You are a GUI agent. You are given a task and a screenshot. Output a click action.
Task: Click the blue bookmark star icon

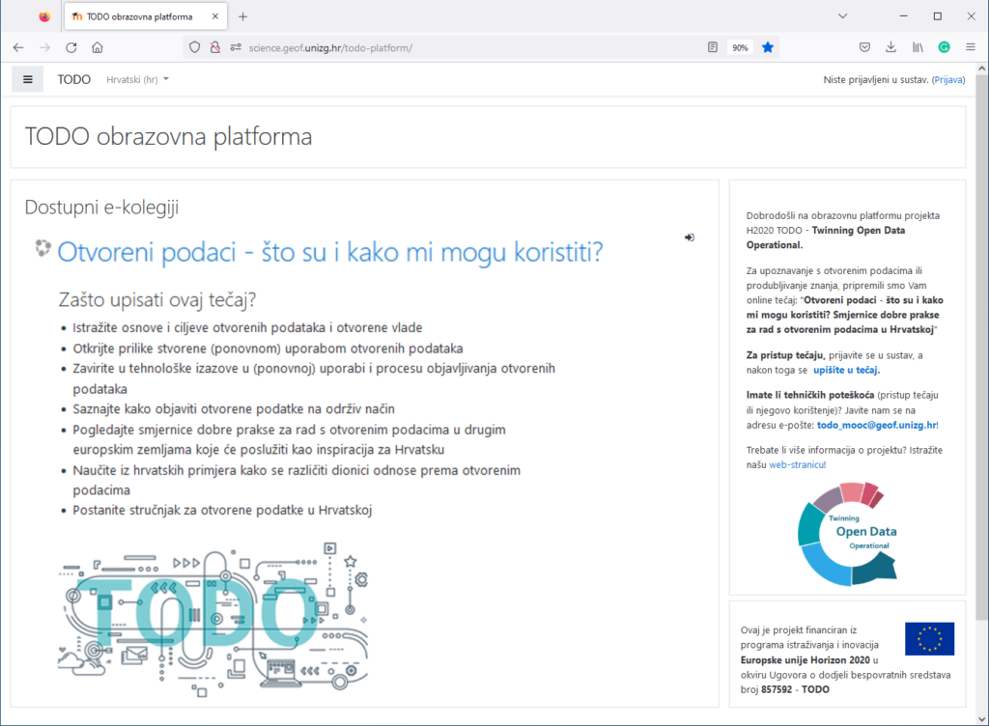coord(768,47)
